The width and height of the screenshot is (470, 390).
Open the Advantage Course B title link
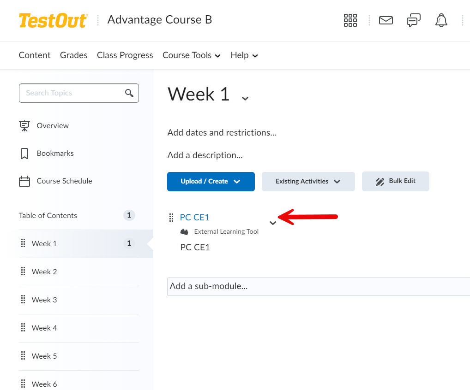pos(159,20)
